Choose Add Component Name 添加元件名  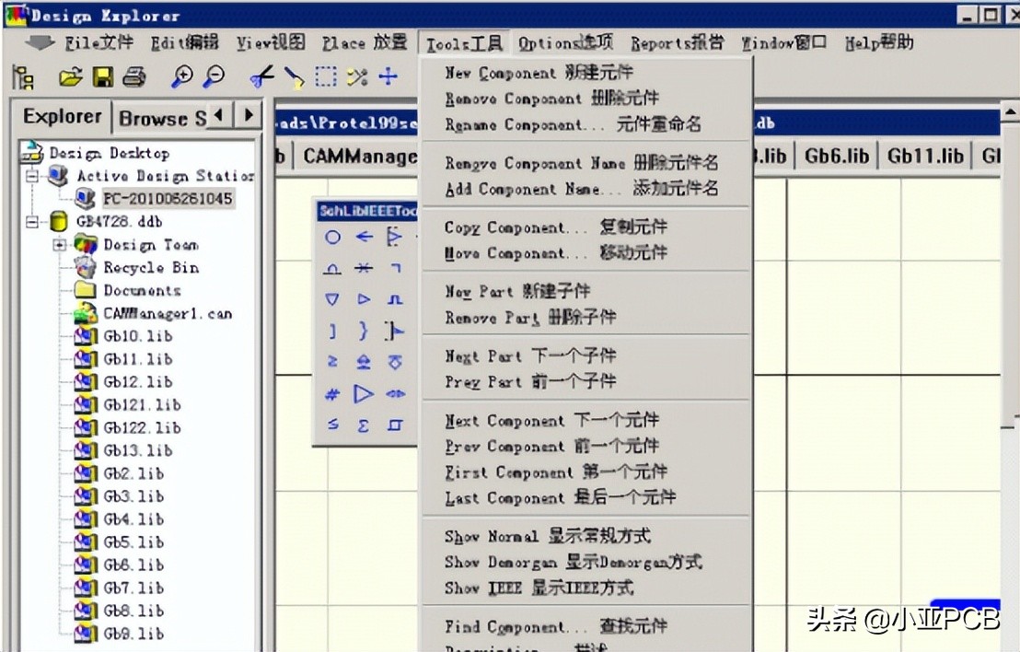point(582,189)
